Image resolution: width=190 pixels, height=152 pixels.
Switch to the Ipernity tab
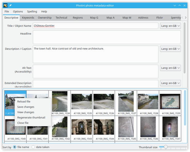click(x=176, y=18)
